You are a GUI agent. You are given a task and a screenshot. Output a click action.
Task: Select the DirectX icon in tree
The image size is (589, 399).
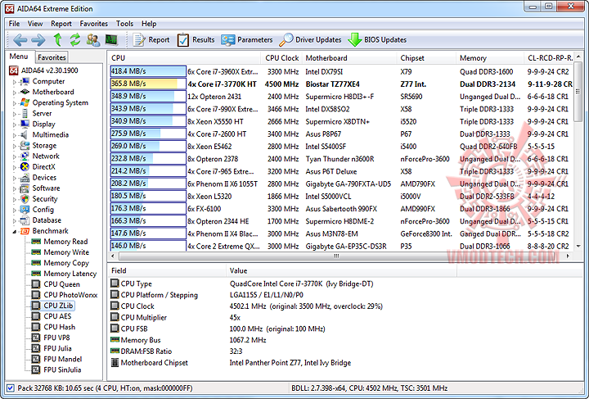25,166
